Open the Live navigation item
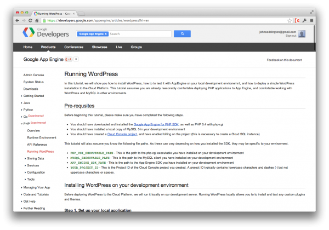329x230 pixels. (119, 47)
